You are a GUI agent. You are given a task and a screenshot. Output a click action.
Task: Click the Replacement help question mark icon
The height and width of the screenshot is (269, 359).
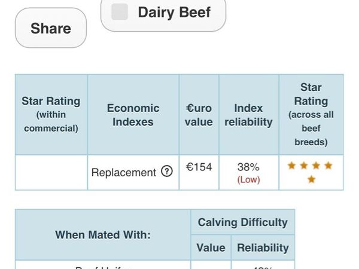click(167, 172)
